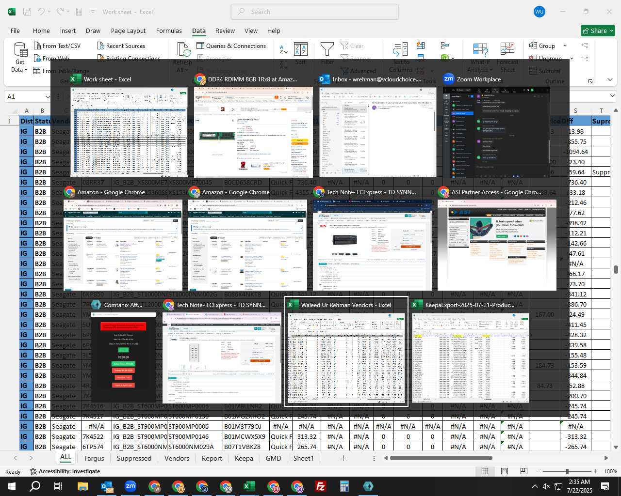Click the Get Data icon in ribbon
621x496 pixels.
click(x=20, y=50)
